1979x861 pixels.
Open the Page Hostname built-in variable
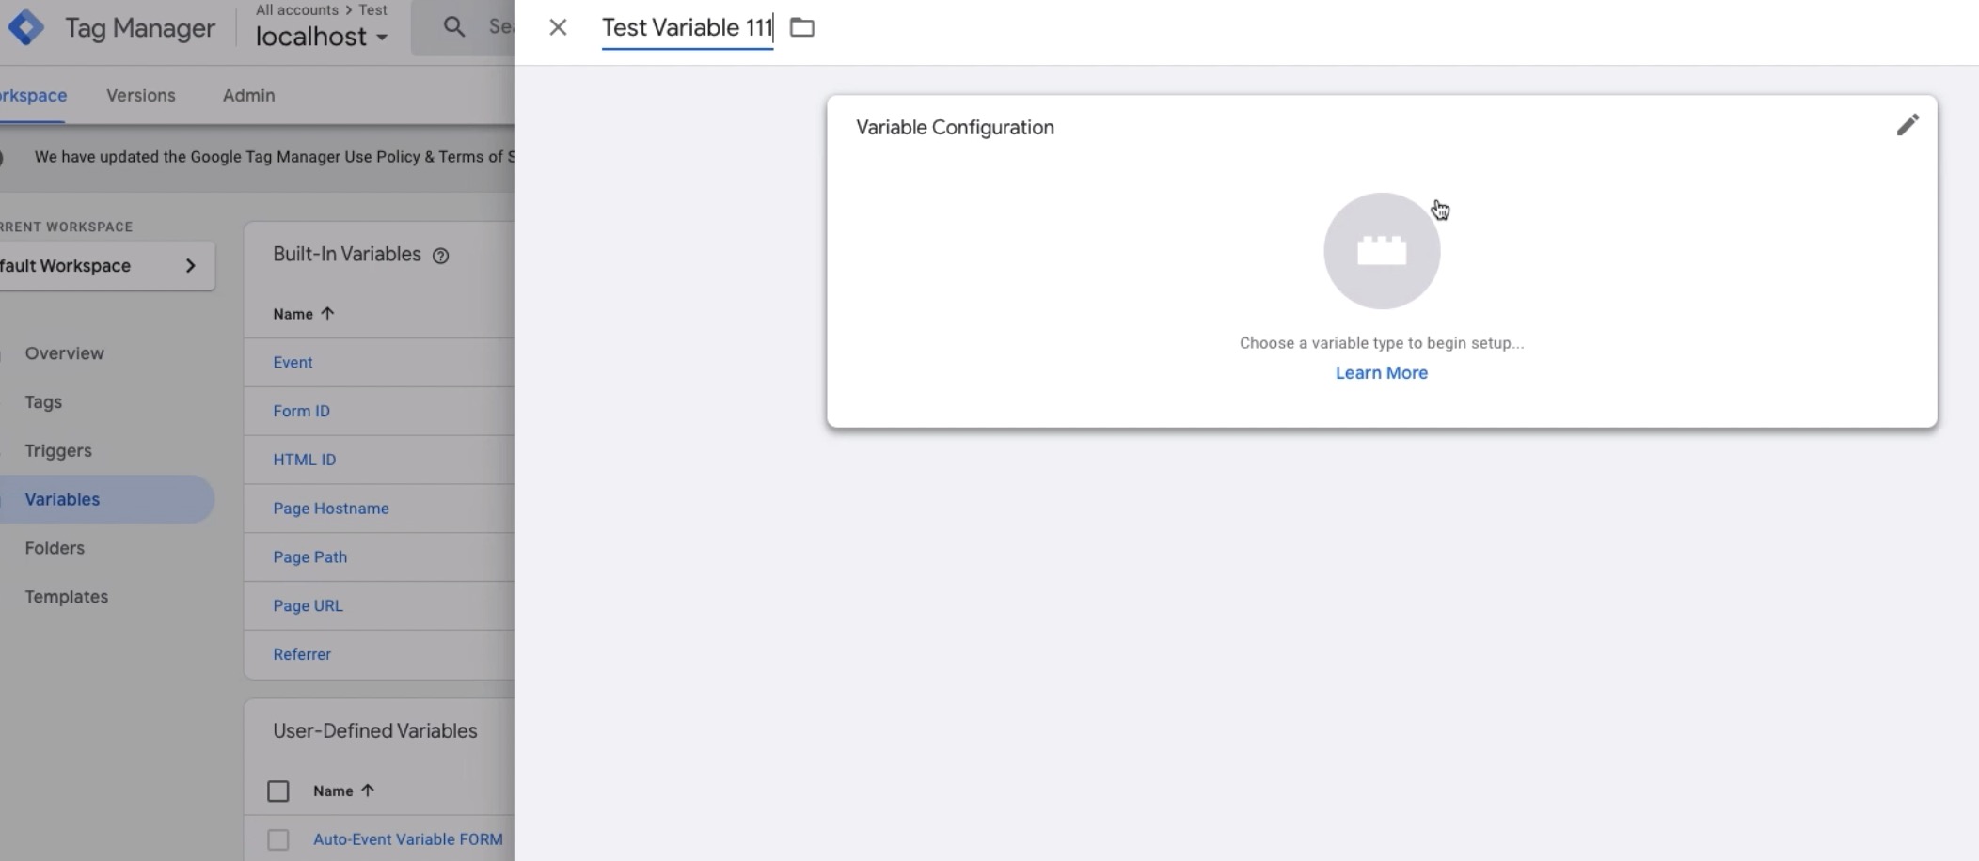pyautogui.click(x=331, y=509)
